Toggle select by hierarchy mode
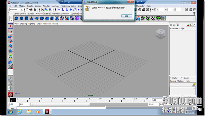 (42, 10)
